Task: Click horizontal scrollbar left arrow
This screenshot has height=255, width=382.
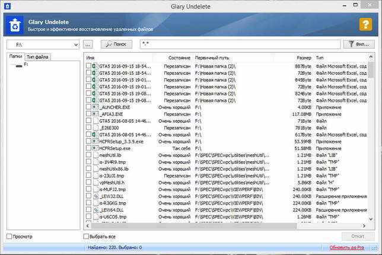Action: click(88, 226)
